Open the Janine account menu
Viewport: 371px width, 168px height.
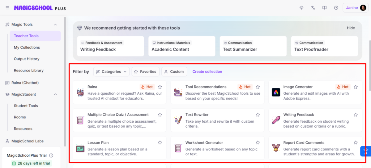355,8
